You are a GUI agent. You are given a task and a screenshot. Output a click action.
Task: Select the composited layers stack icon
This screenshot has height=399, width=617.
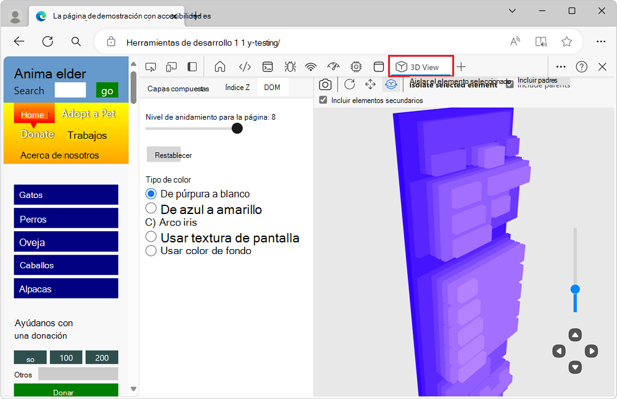coord(391,84)
